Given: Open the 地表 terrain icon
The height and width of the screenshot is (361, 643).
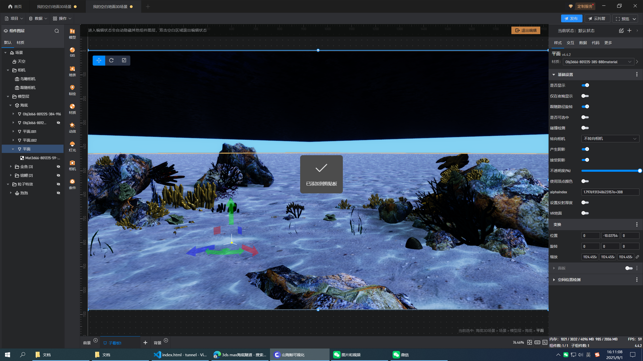Looking at the screenshot, I should pyautogui.click(x=72, y=71).
